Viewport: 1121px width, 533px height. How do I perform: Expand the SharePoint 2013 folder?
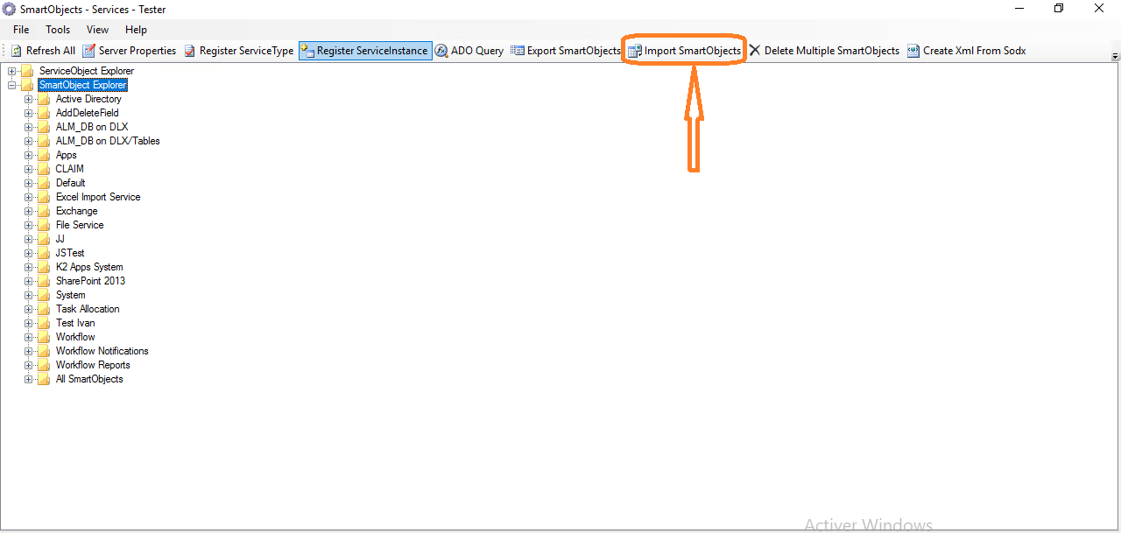click(29, 281)
